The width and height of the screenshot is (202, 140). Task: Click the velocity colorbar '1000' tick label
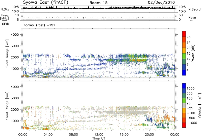click(x=191, y=88)
